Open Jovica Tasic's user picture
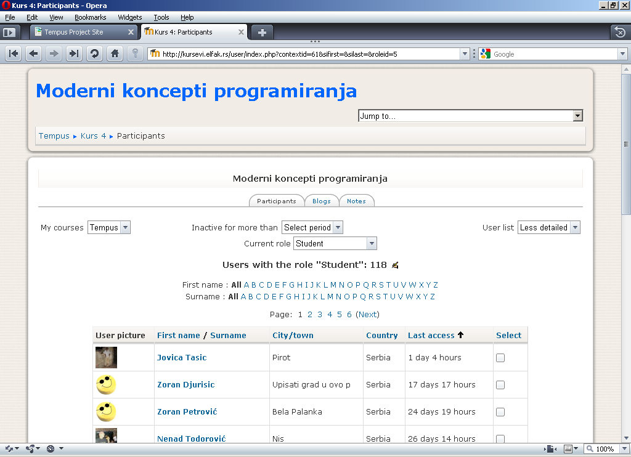The height and width of the screenshot is (457, 631). click(x=106, y=358)
